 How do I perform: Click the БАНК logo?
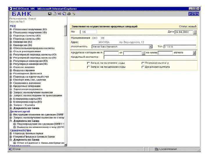click(21, 14)
